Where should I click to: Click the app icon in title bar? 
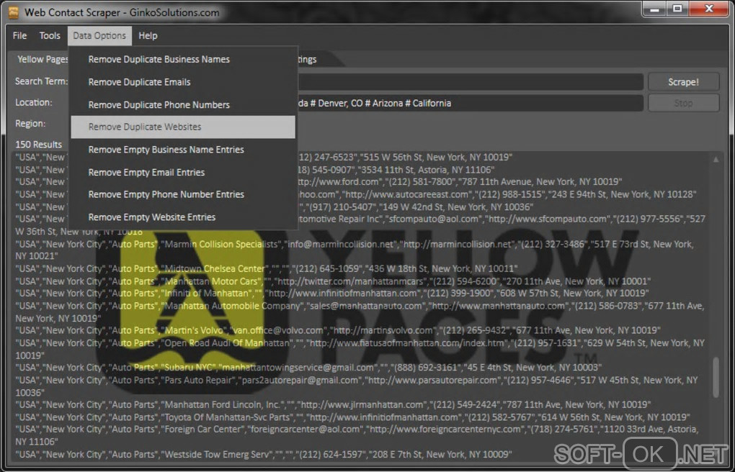point(14,13)
